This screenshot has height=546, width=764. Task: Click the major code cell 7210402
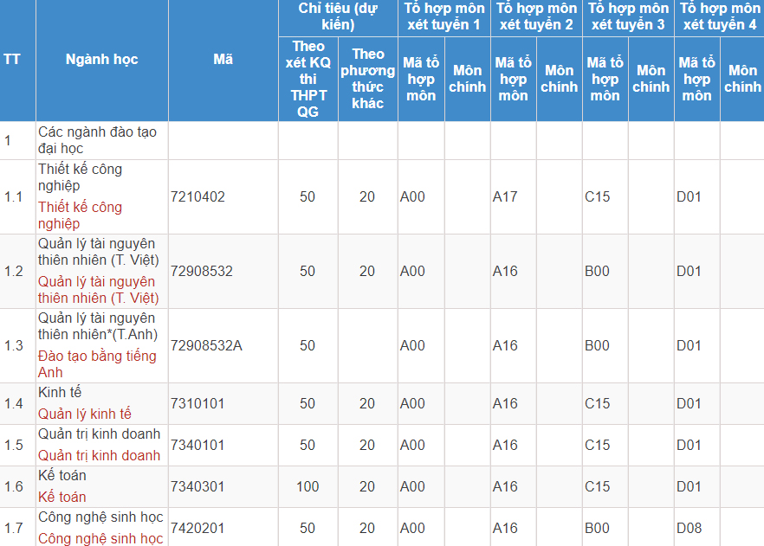point(197,197)
